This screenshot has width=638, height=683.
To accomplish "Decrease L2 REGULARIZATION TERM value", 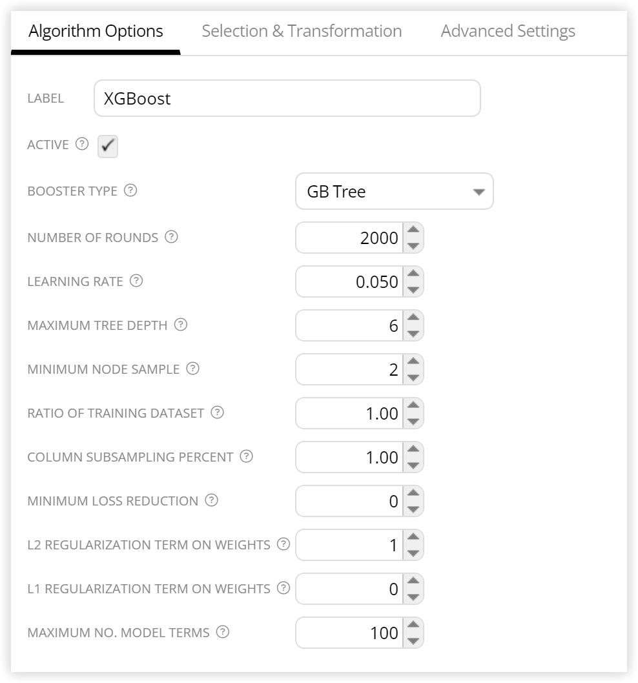I will tap(413, 553).
